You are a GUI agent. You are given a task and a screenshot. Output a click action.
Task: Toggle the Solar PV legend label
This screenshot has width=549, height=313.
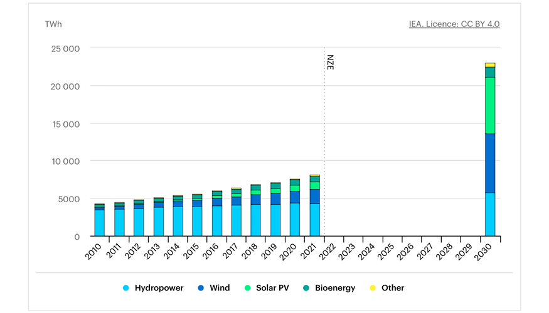pos(274,288)
